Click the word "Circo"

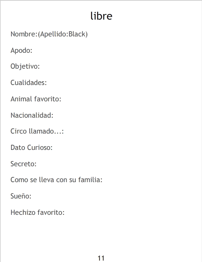(19, 131)
